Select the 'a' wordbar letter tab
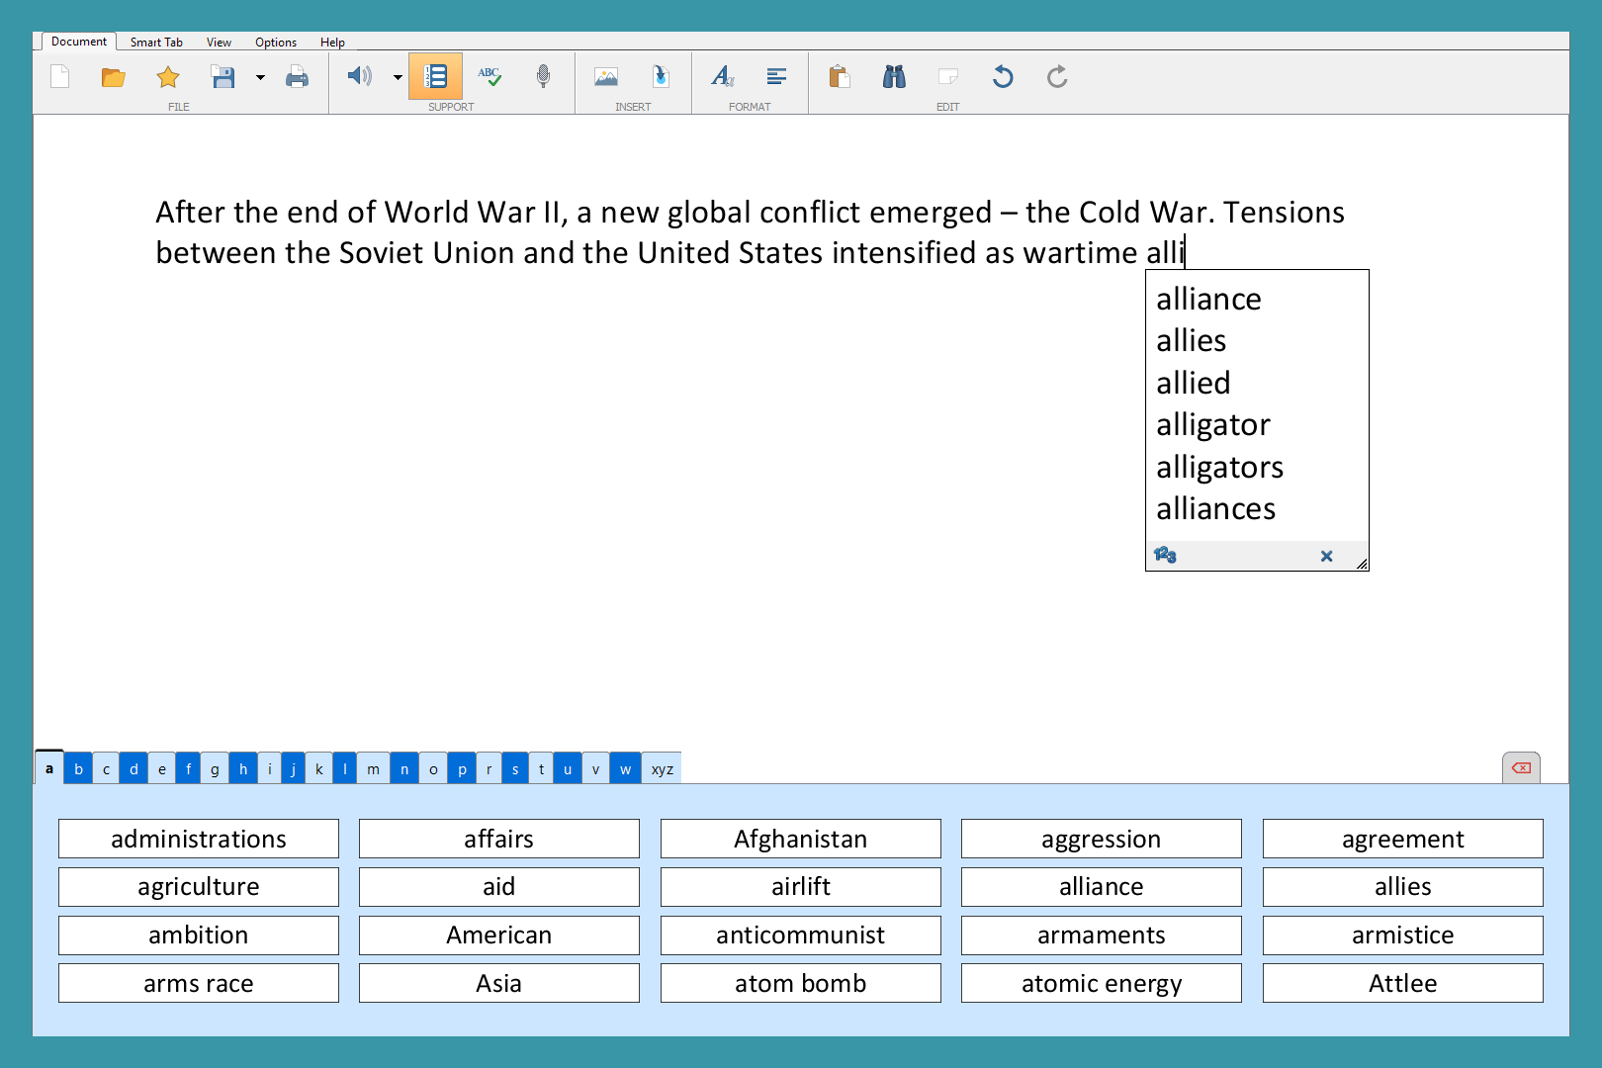Screen dimensions: 1602x1068 click(x=49, y=767)
